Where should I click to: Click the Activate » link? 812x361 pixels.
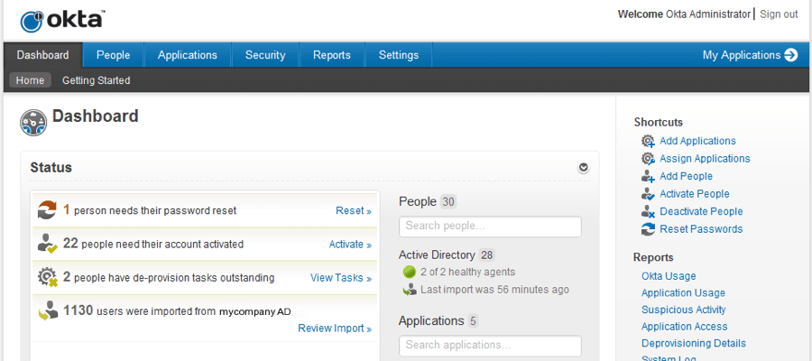(x=350, y=245)
